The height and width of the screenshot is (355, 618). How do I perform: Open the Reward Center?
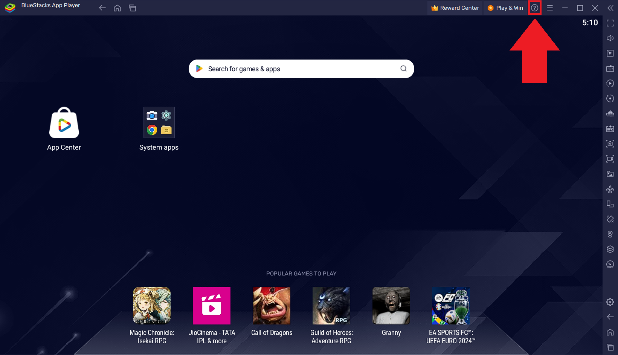(455, 8)
